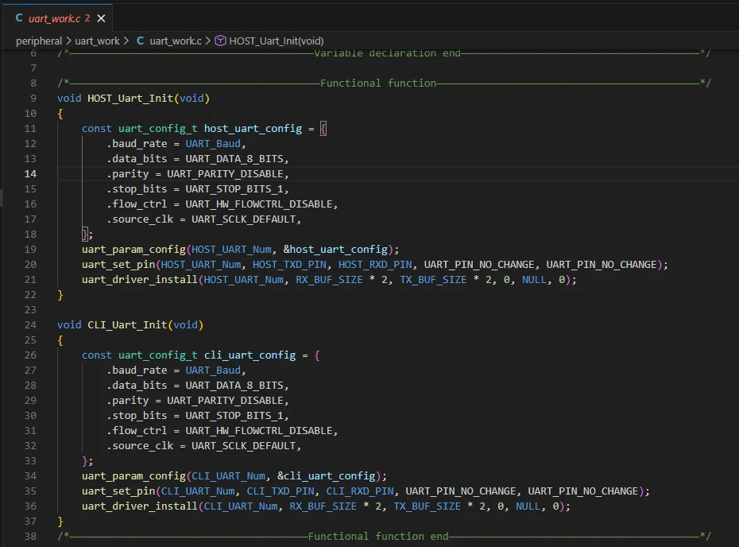Click the C icon in the breadcrumb bar
The width and height of the screenshot is (739, 547).
coord(141,41)
